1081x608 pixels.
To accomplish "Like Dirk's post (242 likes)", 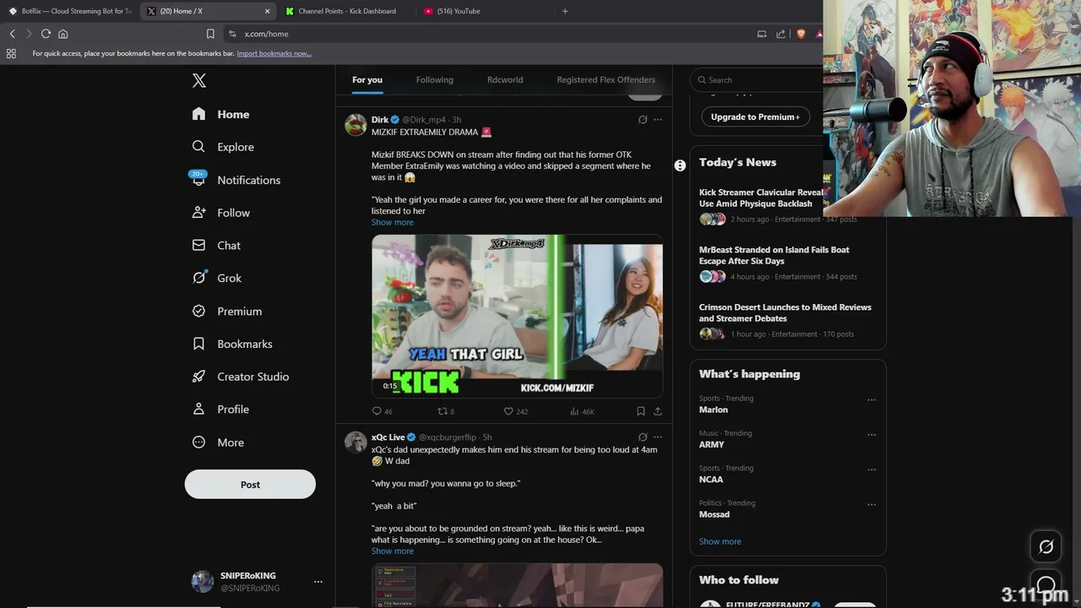I will tap(515, 411).
